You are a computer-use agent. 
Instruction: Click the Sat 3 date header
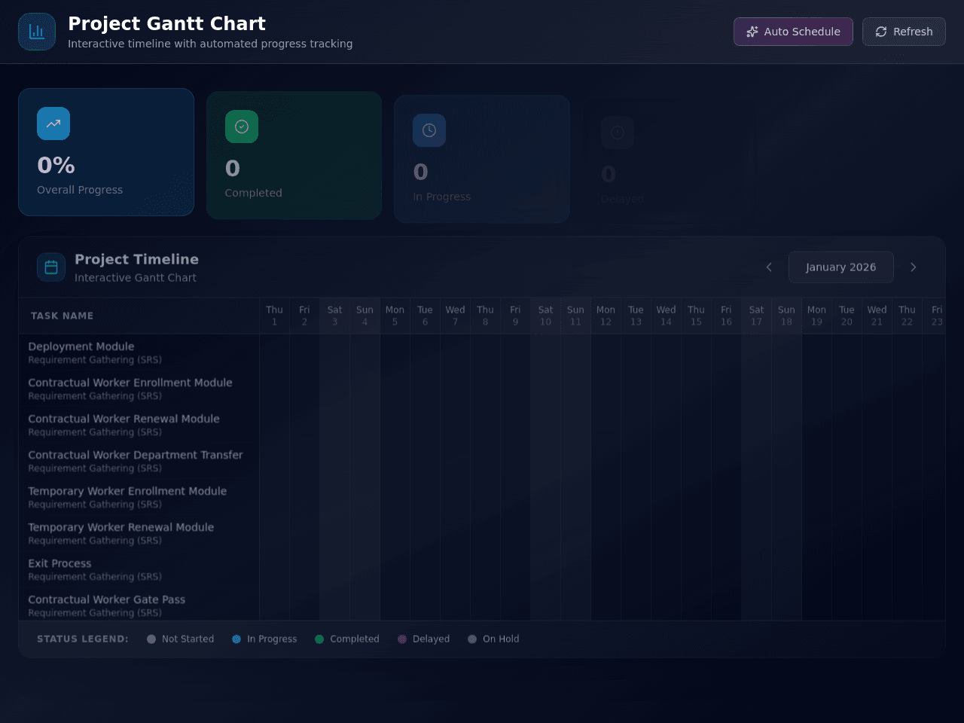pos(334,316)
